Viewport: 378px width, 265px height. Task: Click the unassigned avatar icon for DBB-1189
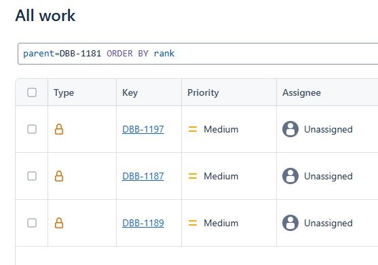click(290, 223)
